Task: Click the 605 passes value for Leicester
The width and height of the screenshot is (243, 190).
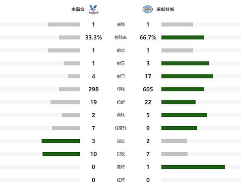Action: (x=148, y=89)
